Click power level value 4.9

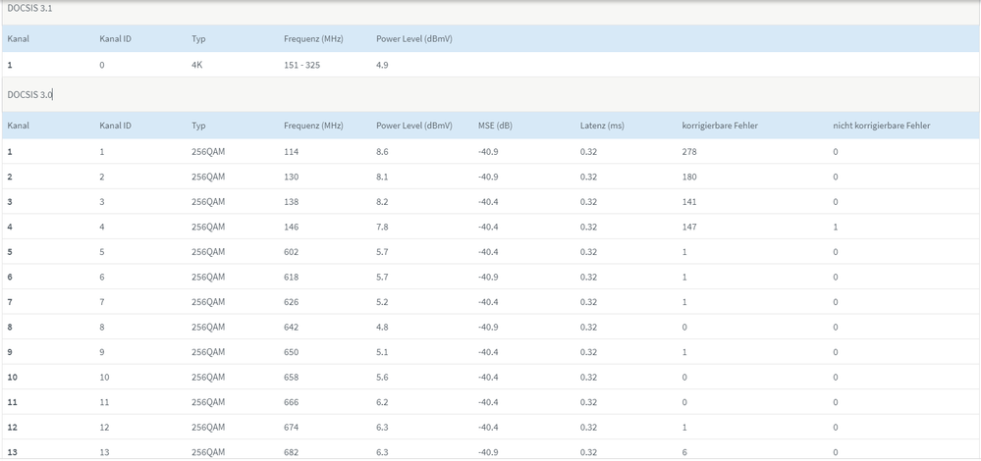click(382, 65)
